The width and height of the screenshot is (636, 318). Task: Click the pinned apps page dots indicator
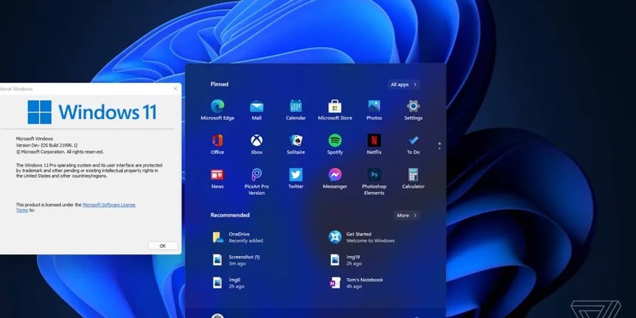point(439,146)
